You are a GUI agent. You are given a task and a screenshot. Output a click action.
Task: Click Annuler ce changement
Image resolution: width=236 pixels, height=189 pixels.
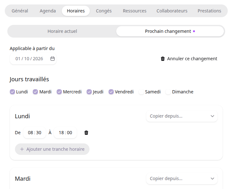point(189,59)
